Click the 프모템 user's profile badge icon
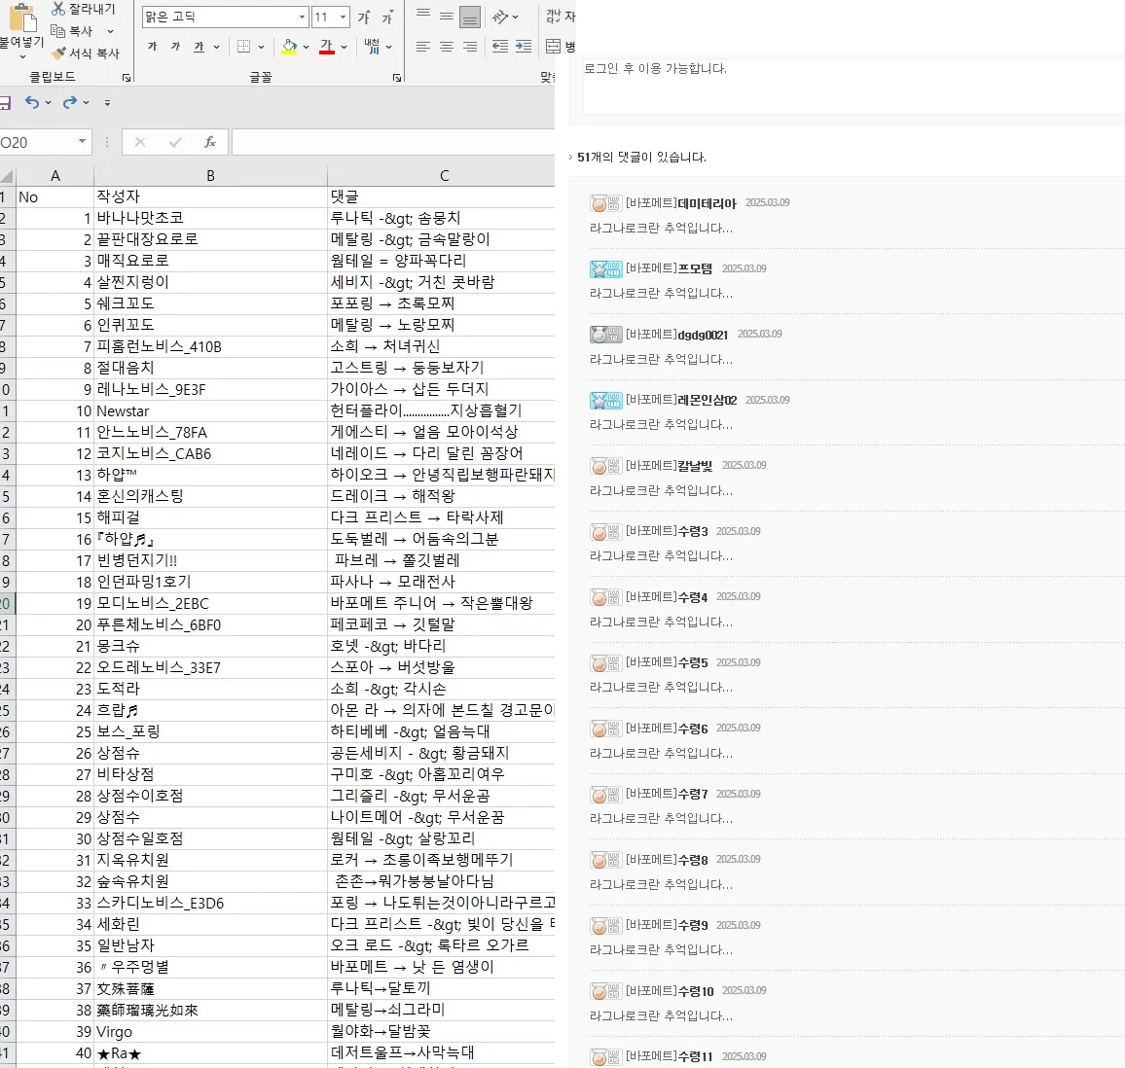 (604, 268)
